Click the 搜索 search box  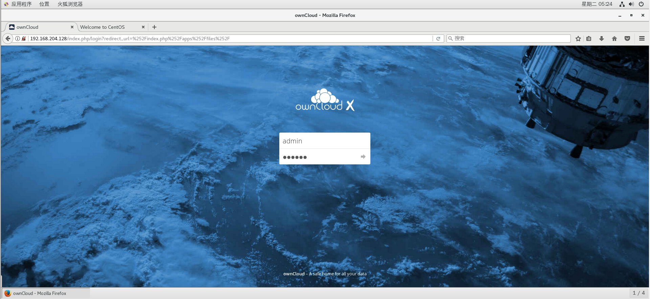point(508,39)
